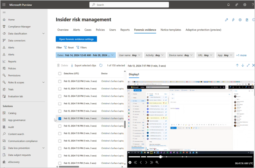Image resolution: width=255 pixels, height=168 pixels.
Task: Click Open forensic evidence settings button
Action: pyautogui.click(x=76, y=39)
